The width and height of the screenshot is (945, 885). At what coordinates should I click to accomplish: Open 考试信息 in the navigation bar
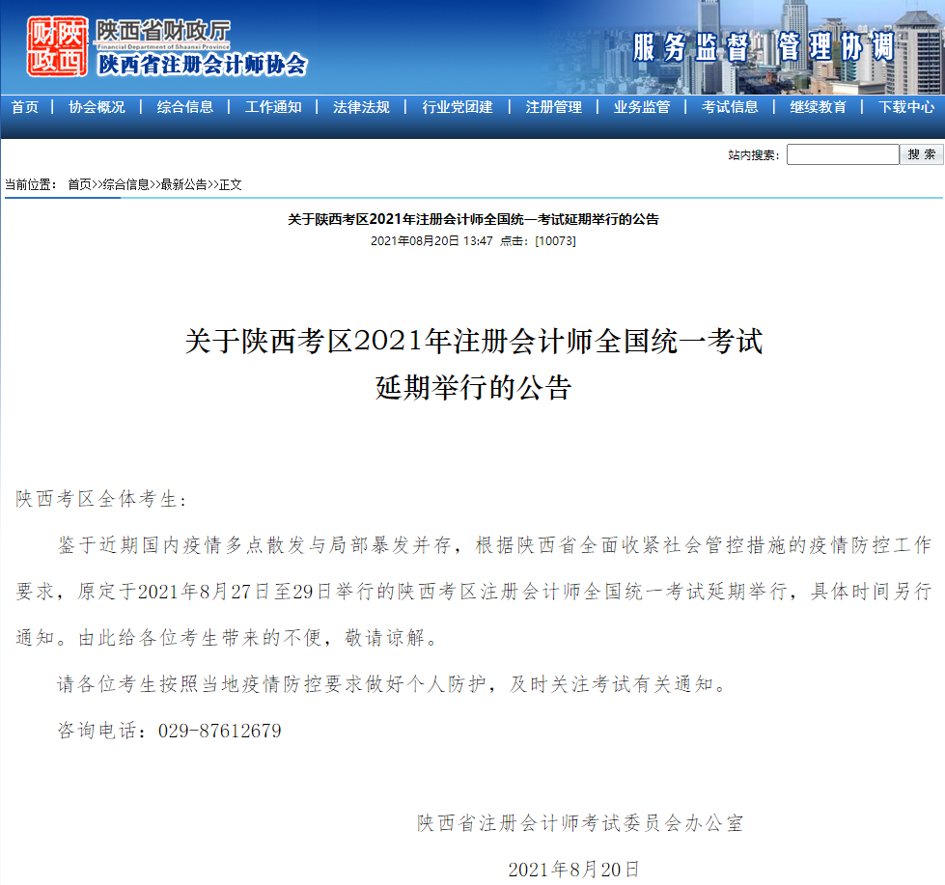click(730, 107)
